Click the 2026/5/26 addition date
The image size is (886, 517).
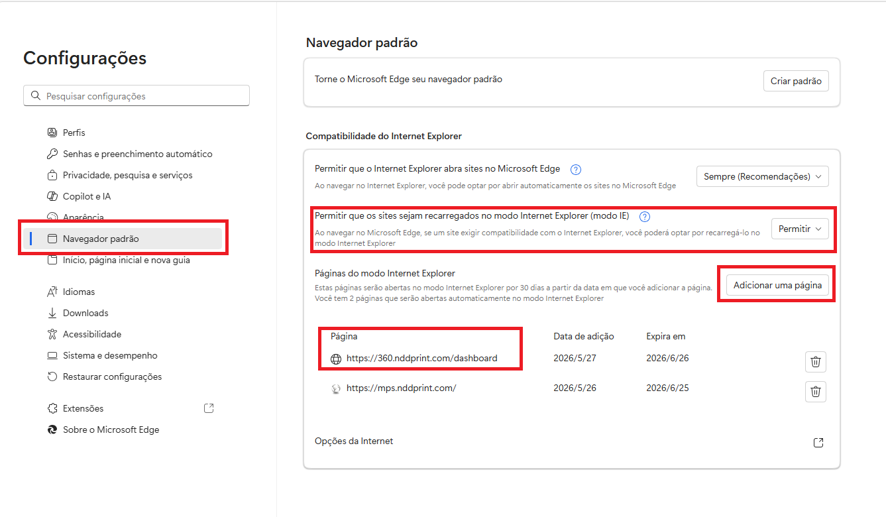pyautogui.click(x=575, y=388)
